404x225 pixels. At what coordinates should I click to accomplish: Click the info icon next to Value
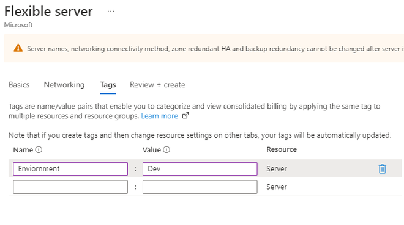pos(166,149)
